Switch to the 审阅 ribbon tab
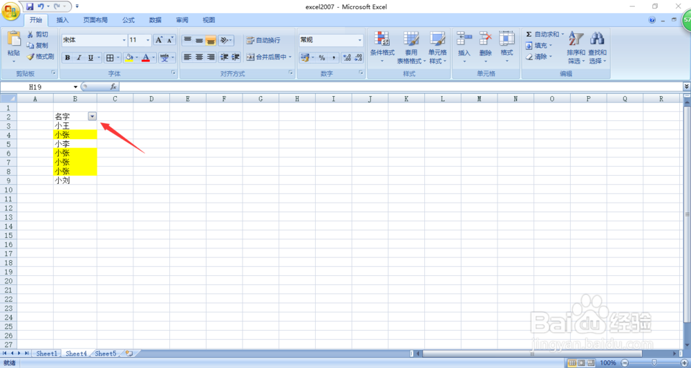The image size is (691, 368). [x=182, y=20]
